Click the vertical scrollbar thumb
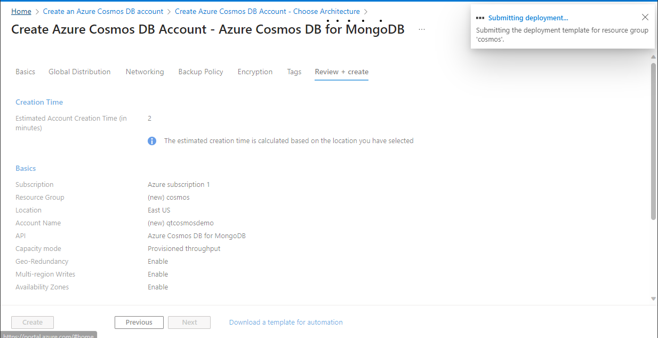658x338 pixels. (653, 141)
